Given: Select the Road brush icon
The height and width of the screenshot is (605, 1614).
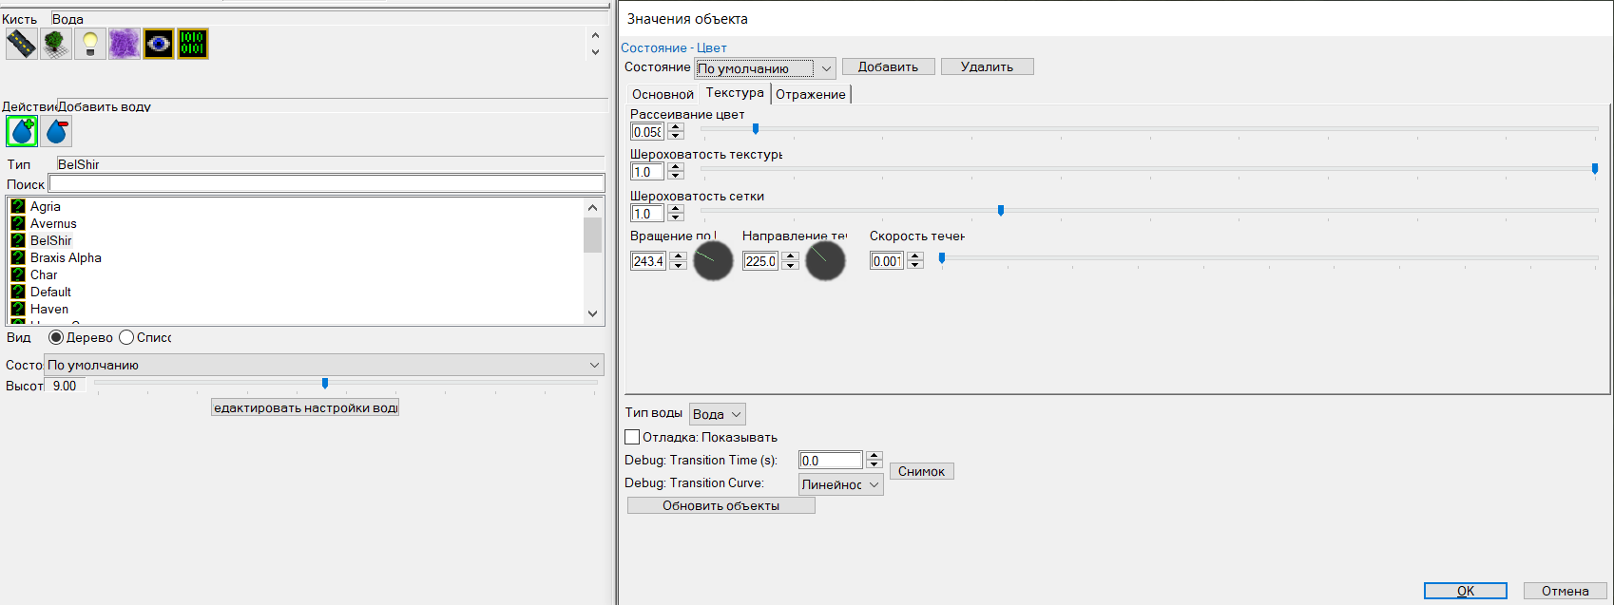Looking at the screenshot, I should click(22, 44).
